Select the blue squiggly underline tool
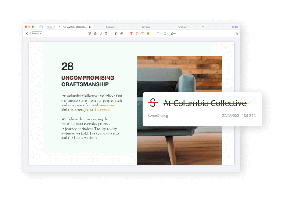 pos(106,34)
